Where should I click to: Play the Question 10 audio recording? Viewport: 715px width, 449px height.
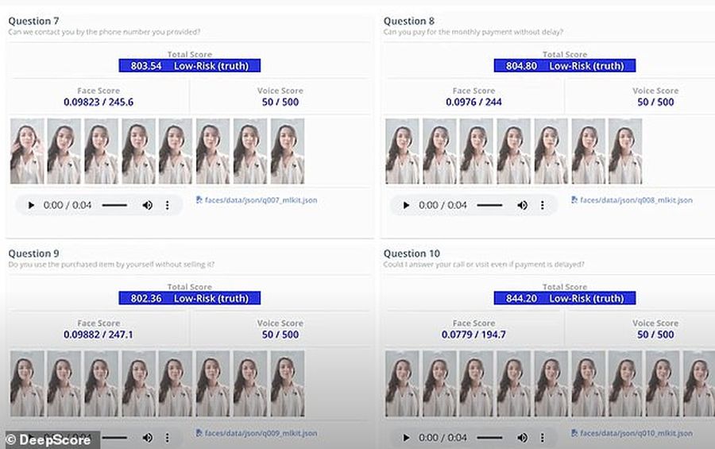click(x=406, y=438)
